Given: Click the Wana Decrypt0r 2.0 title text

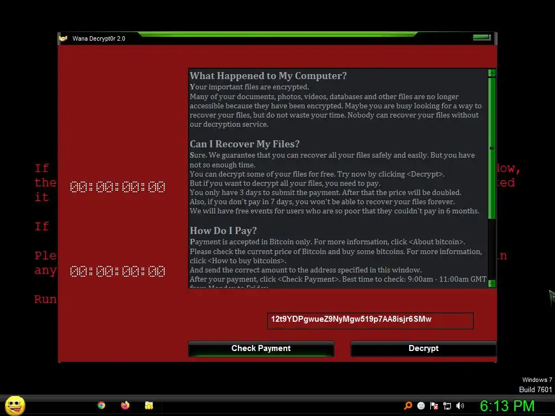Looking at the screenshot, I should point(99,38).
